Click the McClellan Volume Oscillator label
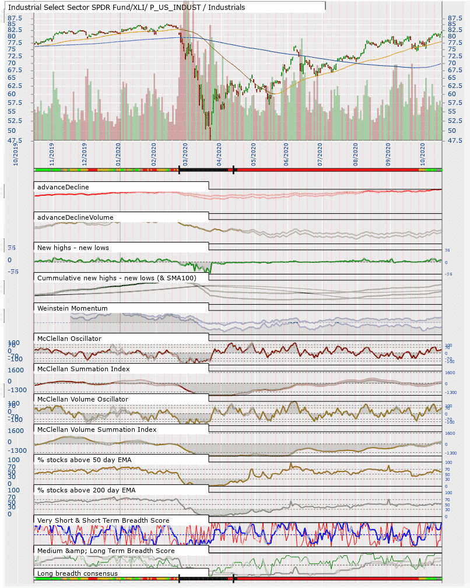470x588 pixels. coord(83,399)
